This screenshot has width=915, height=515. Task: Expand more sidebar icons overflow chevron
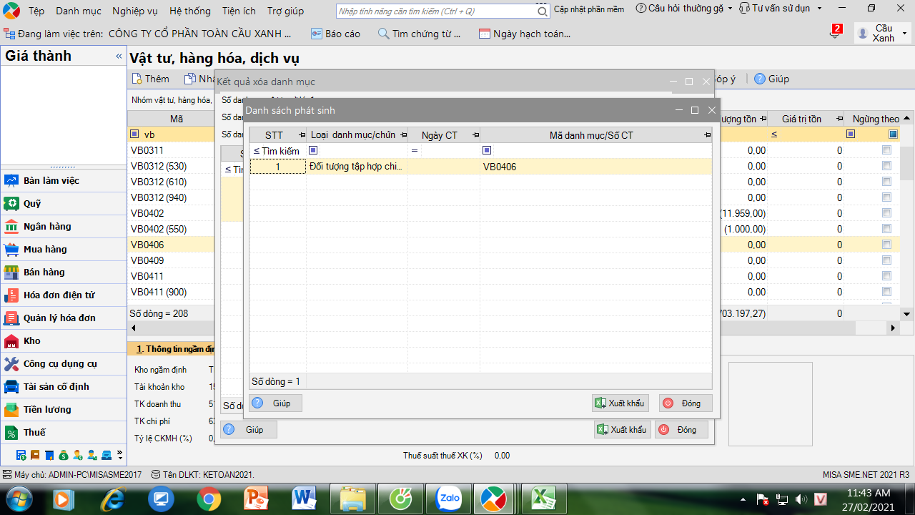click(119, 455)
